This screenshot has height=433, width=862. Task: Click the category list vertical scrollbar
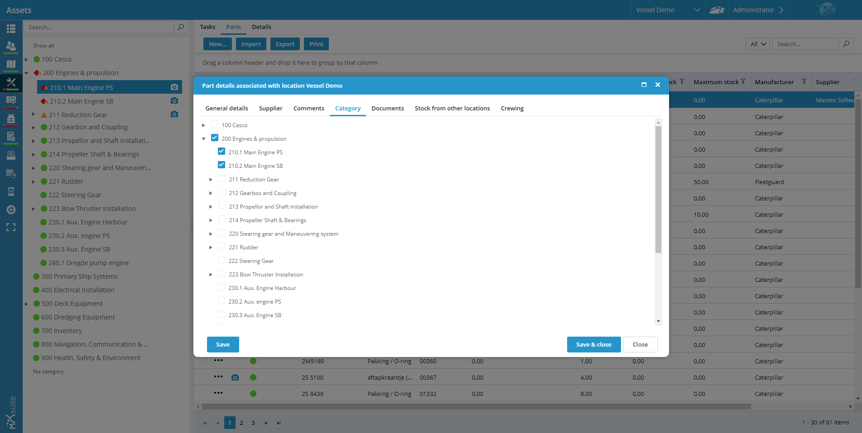[658, 190]
